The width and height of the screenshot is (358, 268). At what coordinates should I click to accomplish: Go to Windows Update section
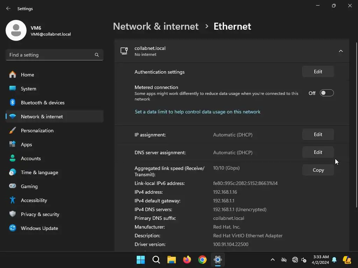40,228
